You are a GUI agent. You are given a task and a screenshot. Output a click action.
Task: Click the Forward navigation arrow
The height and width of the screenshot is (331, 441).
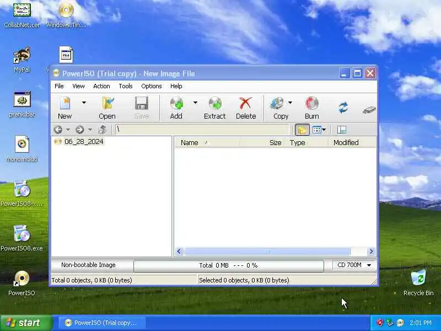(79, 130)
